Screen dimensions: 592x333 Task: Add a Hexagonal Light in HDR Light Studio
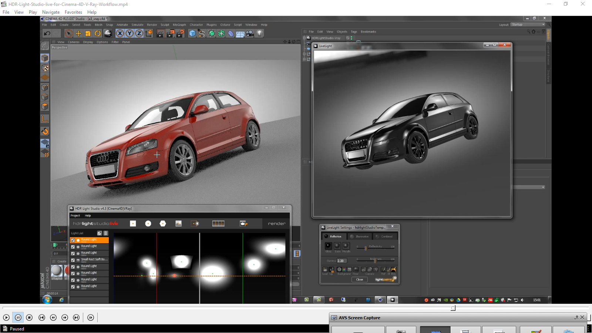[x=163, y=223]
